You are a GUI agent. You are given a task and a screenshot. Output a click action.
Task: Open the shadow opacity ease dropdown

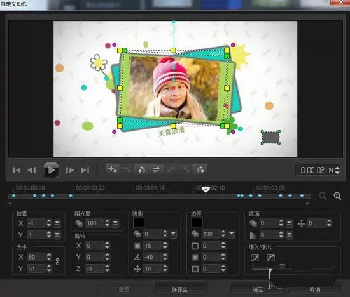(173, 234)
